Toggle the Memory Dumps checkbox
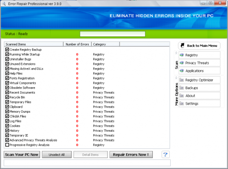This screenshot has width=228, height=169. pyautogui.click(x=7, y=111)
